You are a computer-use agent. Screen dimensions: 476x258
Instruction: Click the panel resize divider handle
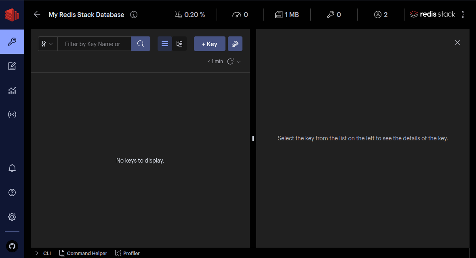(253, 138)
